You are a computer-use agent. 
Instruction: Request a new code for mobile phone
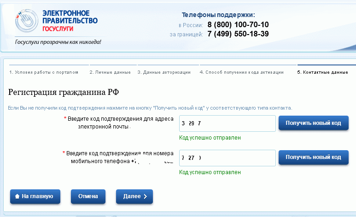(313, 158)
